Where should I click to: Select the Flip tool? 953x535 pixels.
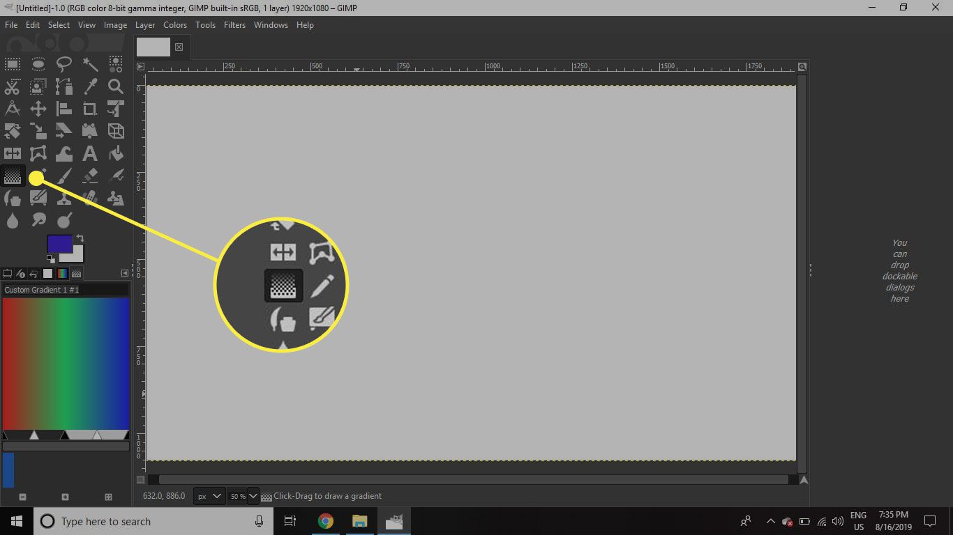point(13,153)
